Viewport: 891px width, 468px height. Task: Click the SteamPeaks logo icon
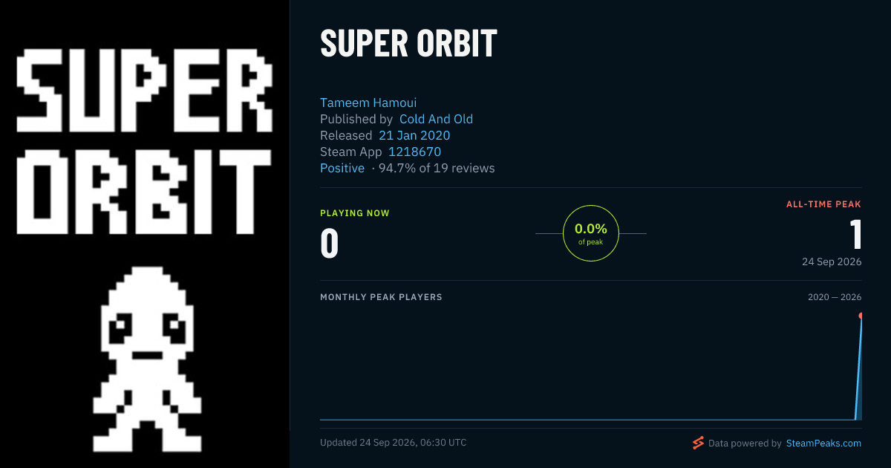698,443
